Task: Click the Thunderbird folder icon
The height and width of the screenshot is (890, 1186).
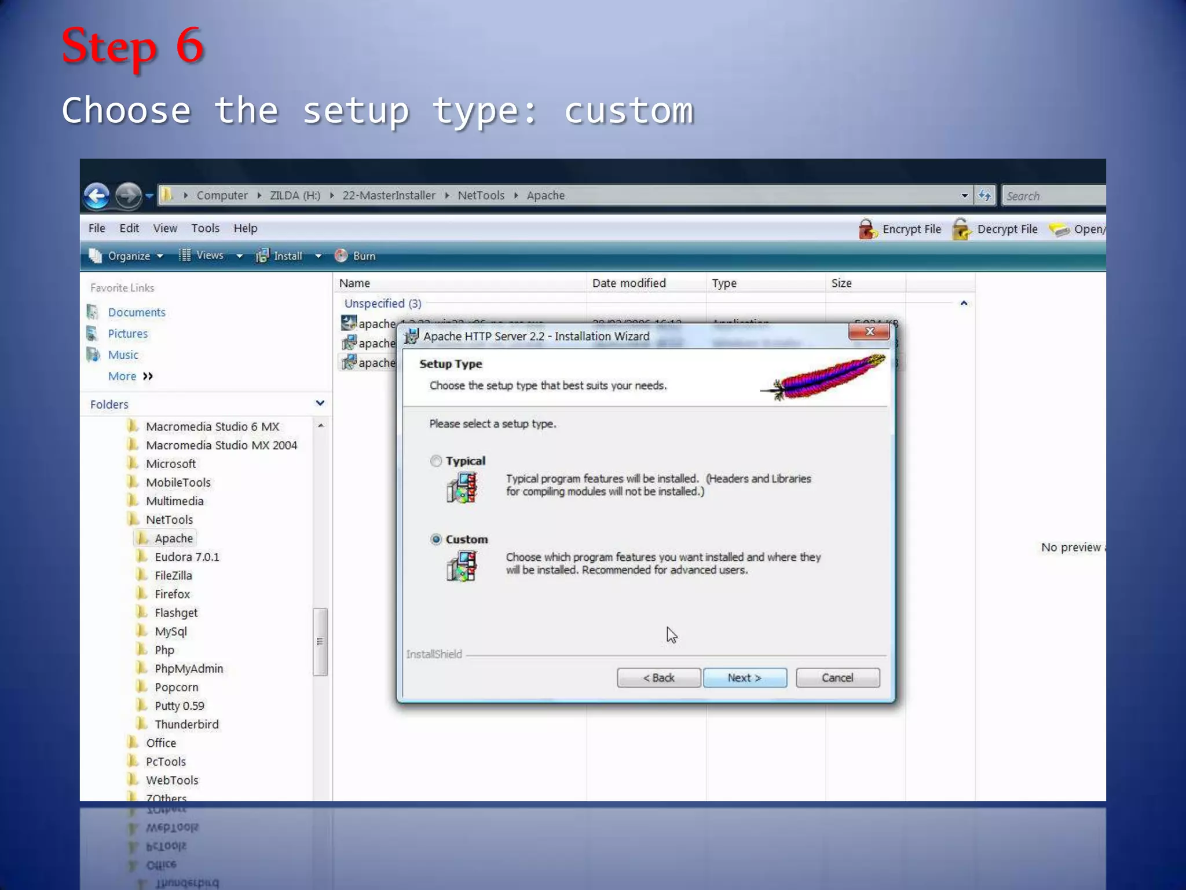Action: click(141, 724)
